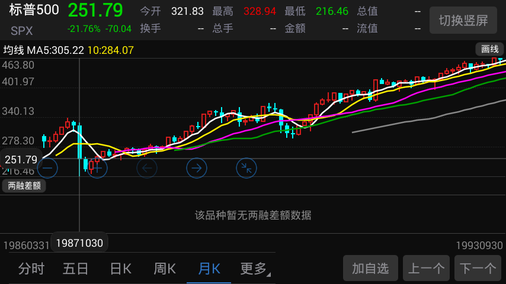The width and height of the screenshot is (506, 284).
Task: Tap the 340.13 axis label
Action: (x=18, y=111)
